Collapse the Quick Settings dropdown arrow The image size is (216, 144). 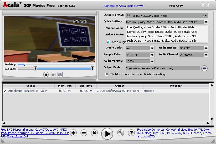coord(206,22)
